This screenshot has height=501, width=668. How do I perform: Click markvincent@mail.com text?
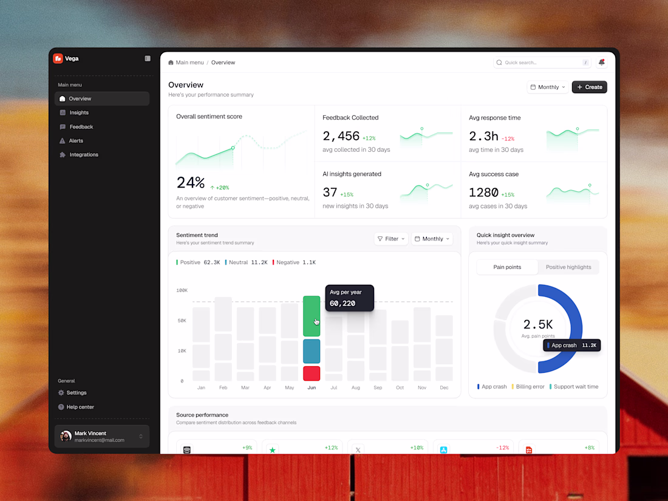tap(99, 440)
